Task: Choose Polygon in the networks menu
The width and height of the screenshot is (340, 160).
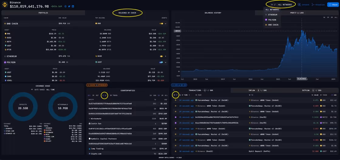Action: pyautogui.click(x=270, y=20)
